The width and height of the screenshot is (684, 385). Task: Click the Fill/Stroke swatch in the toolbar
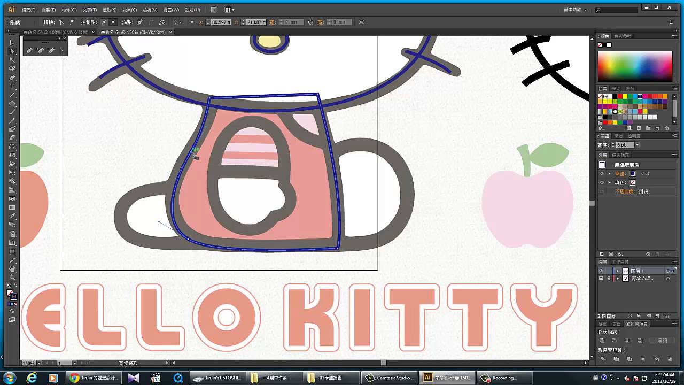pyautogui.click(x=12, y=295)
